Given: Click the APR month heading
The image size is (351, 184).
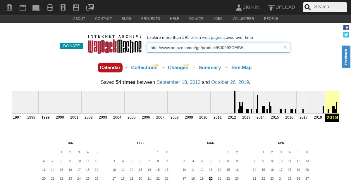Looking at the screenshot, I should tap(281, 143).
